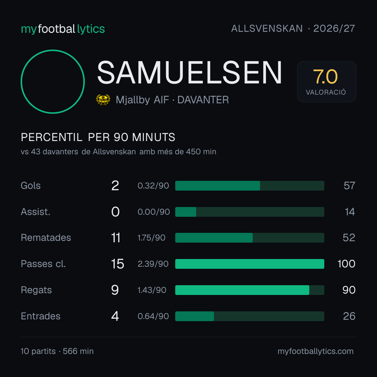This screenshot has height=377, width=377.
Task: Click the 7.0 Valoració rating badge
Action: [x=326, y=81]
